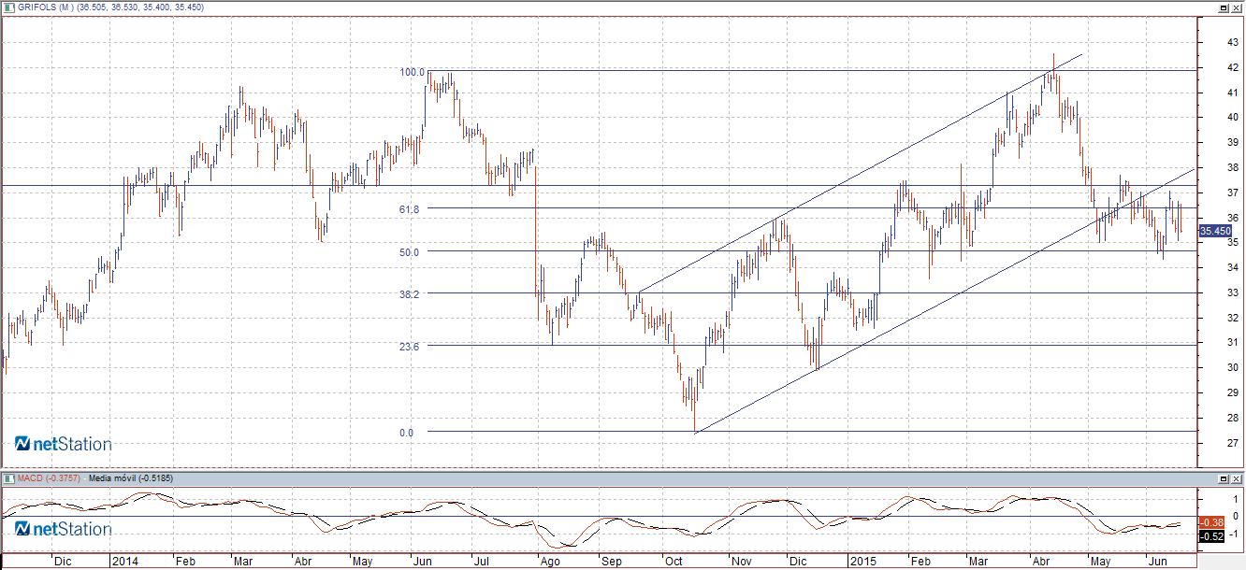Screen dimensions: 1246x570
Task: Click the Nov label on time axis
Action: click(x=740, y=563)
